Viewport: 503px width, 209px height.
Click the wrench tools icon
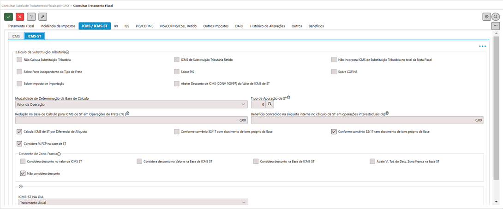42,17
